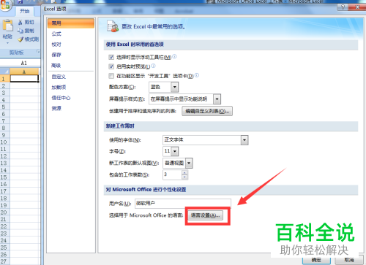Viewport: 366px width, 265px height.
Task: Click the sheets count number field
Action: click(173, 174)
